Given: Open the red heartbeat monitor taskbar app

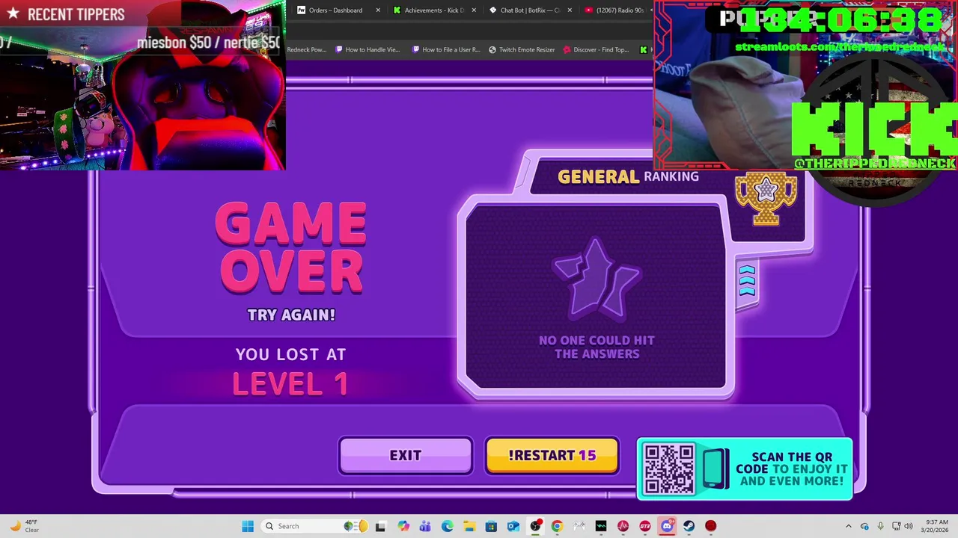Looking at the screenshot, I should 623,526.
